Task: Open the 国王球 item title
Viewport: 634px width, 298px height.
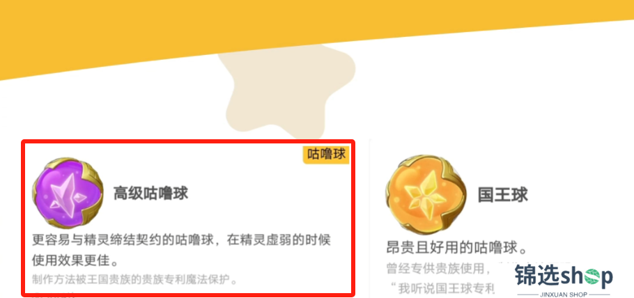Action: (x=503, y=194)
